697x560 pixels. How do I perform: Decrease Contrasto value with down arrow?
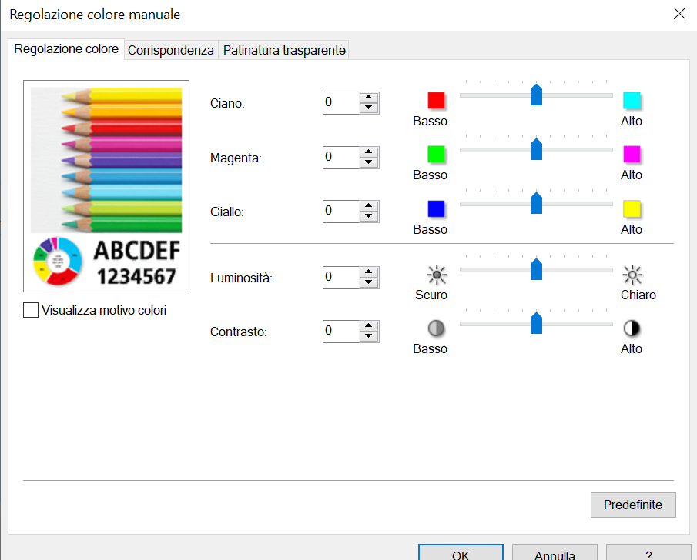(x=368, y=336)
